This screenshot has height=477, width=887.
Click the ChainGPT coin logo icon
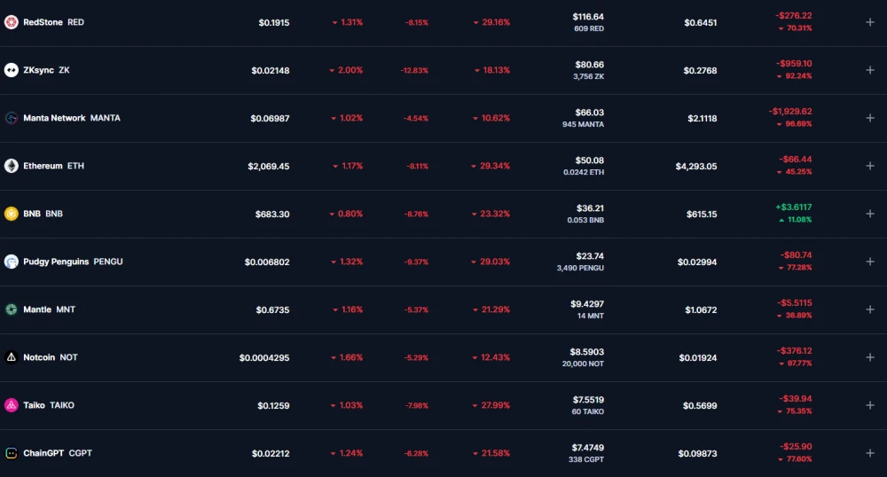(x=12, y=453)
